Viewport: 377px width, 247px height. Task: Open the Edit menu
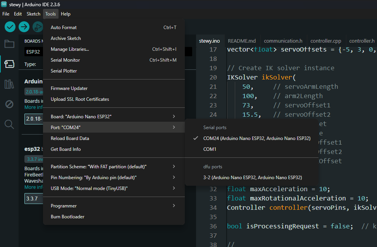coord(18,14)
